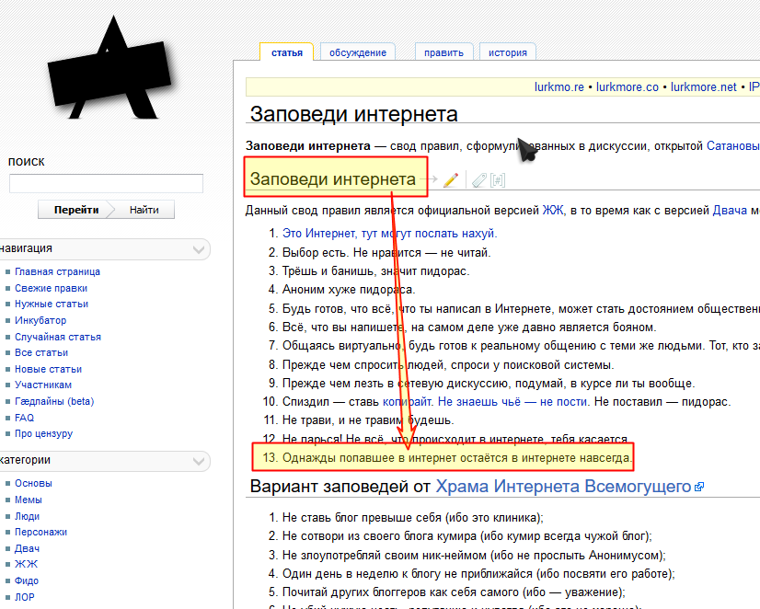Viewport: 760px width, 609px height.
Task: Open Все статьи link
Action: coord(41,352)
